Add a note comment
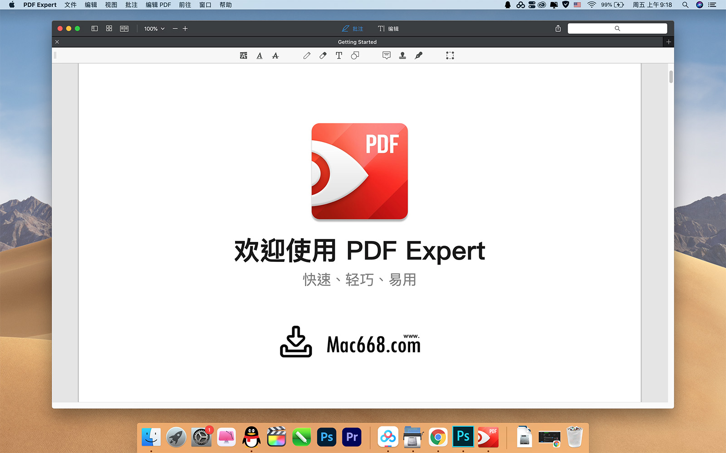Viewport: 726px width, 453px height. coord(387,56)
